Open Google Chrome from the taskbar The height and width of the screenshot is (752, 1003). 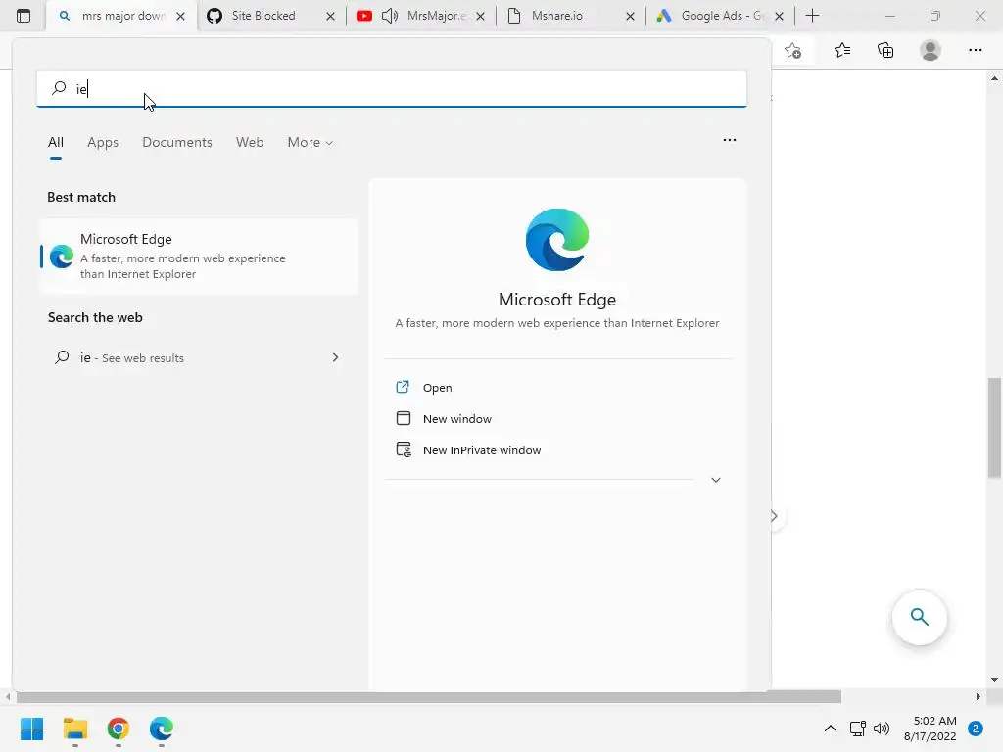(x=119, y=728)
